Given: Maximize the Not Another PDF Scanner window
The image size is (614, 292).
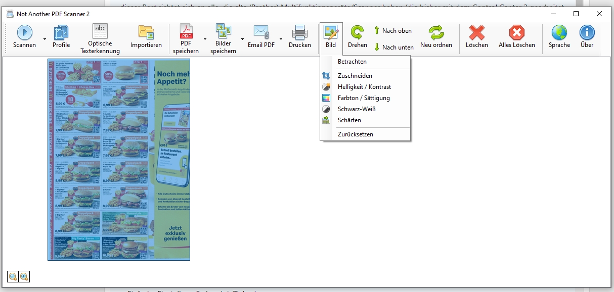Looking at the screenshot, I should (x=576, y=14).
